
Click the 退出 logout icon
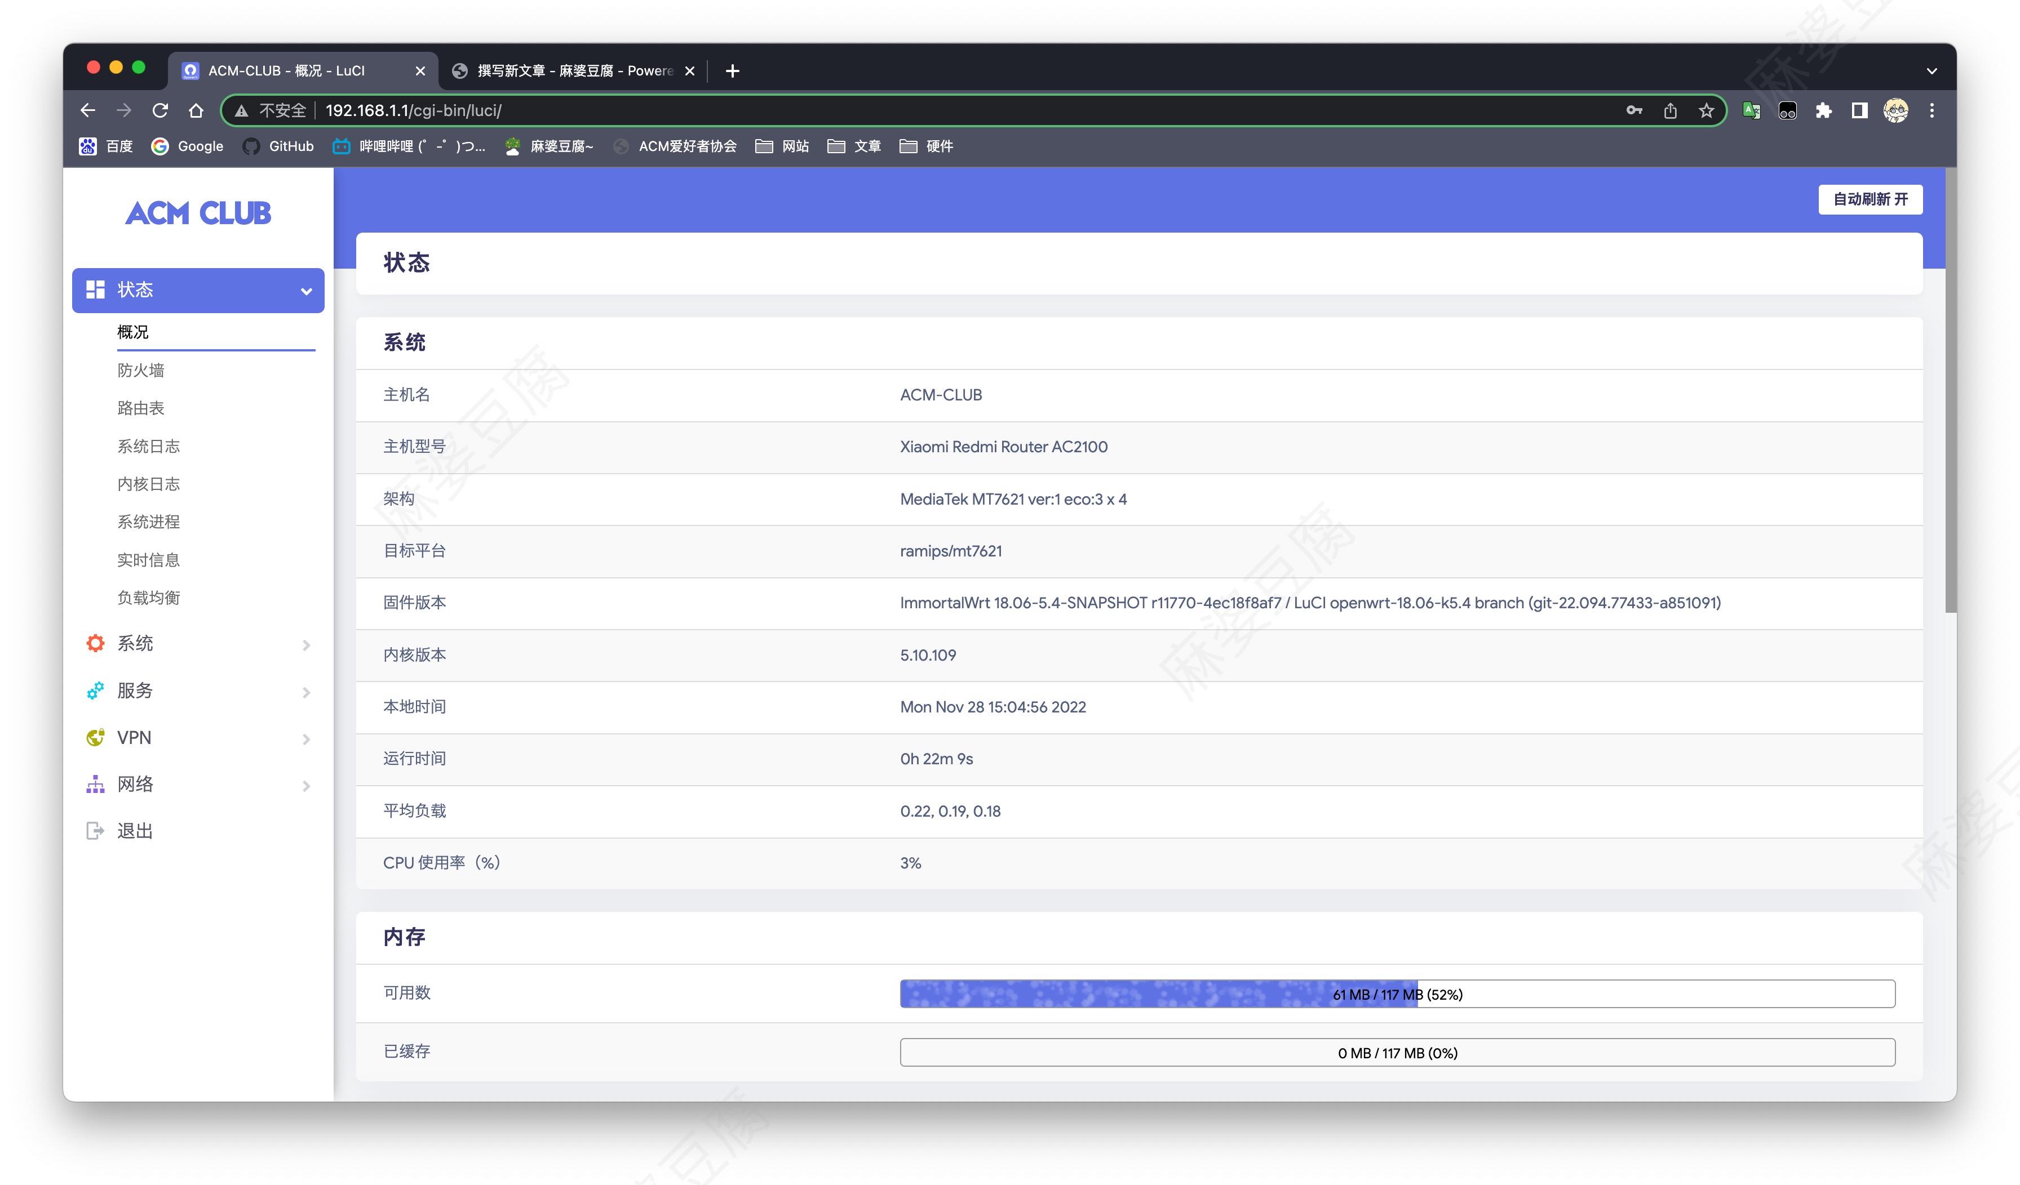pos(95,831)
